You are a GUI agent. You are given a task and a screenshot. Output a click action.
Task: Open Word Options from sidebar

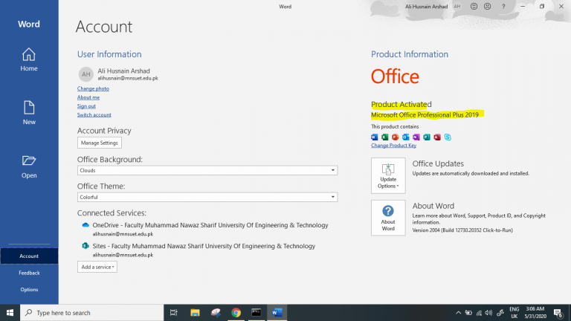[29, 289]
